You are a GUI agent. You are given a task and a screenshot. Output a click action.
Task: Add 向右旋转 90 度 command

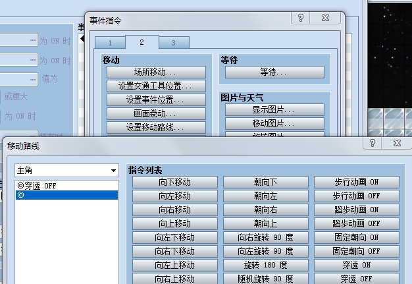(266, 237)
